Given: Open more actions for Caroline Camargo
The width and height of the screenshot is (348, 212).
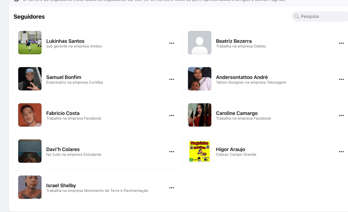Looking at the screenshot, I should [341, 116].
